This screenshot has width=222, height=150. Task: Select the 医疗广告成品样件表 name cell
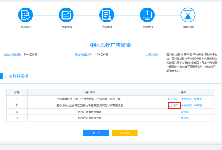click(x=90, y=118)
